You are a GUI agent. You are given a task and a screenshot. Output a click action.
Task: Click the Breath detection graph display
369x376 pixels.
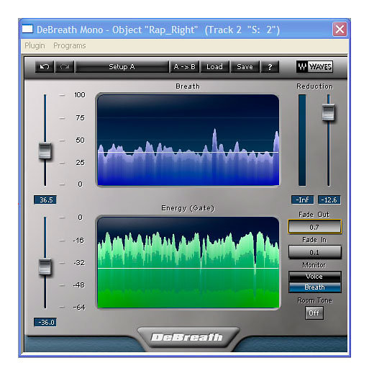coord(188,140)
